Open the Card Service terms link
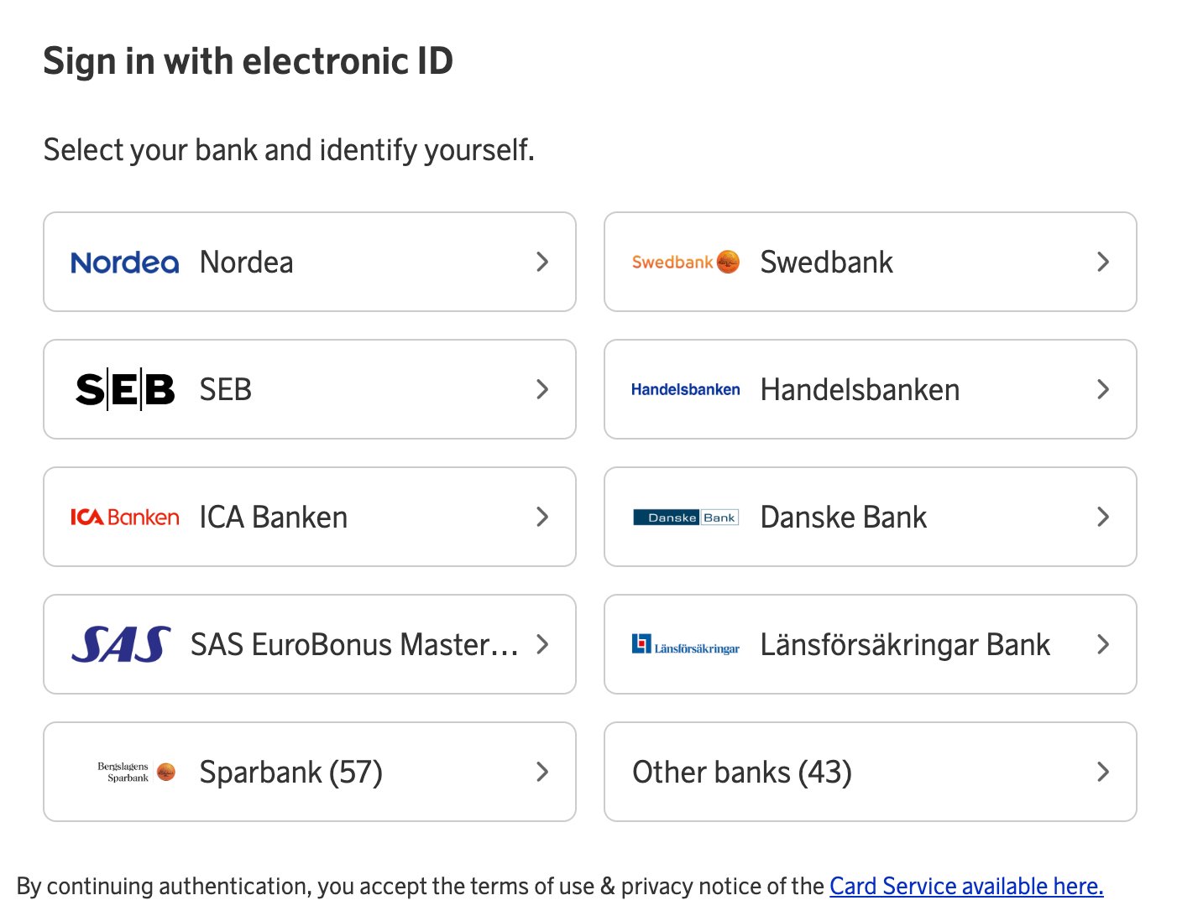This screenshot has height=916, width=1177. [x=965, y=886]
